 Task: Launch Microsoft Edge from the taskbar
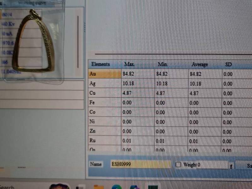coord(117,187)
